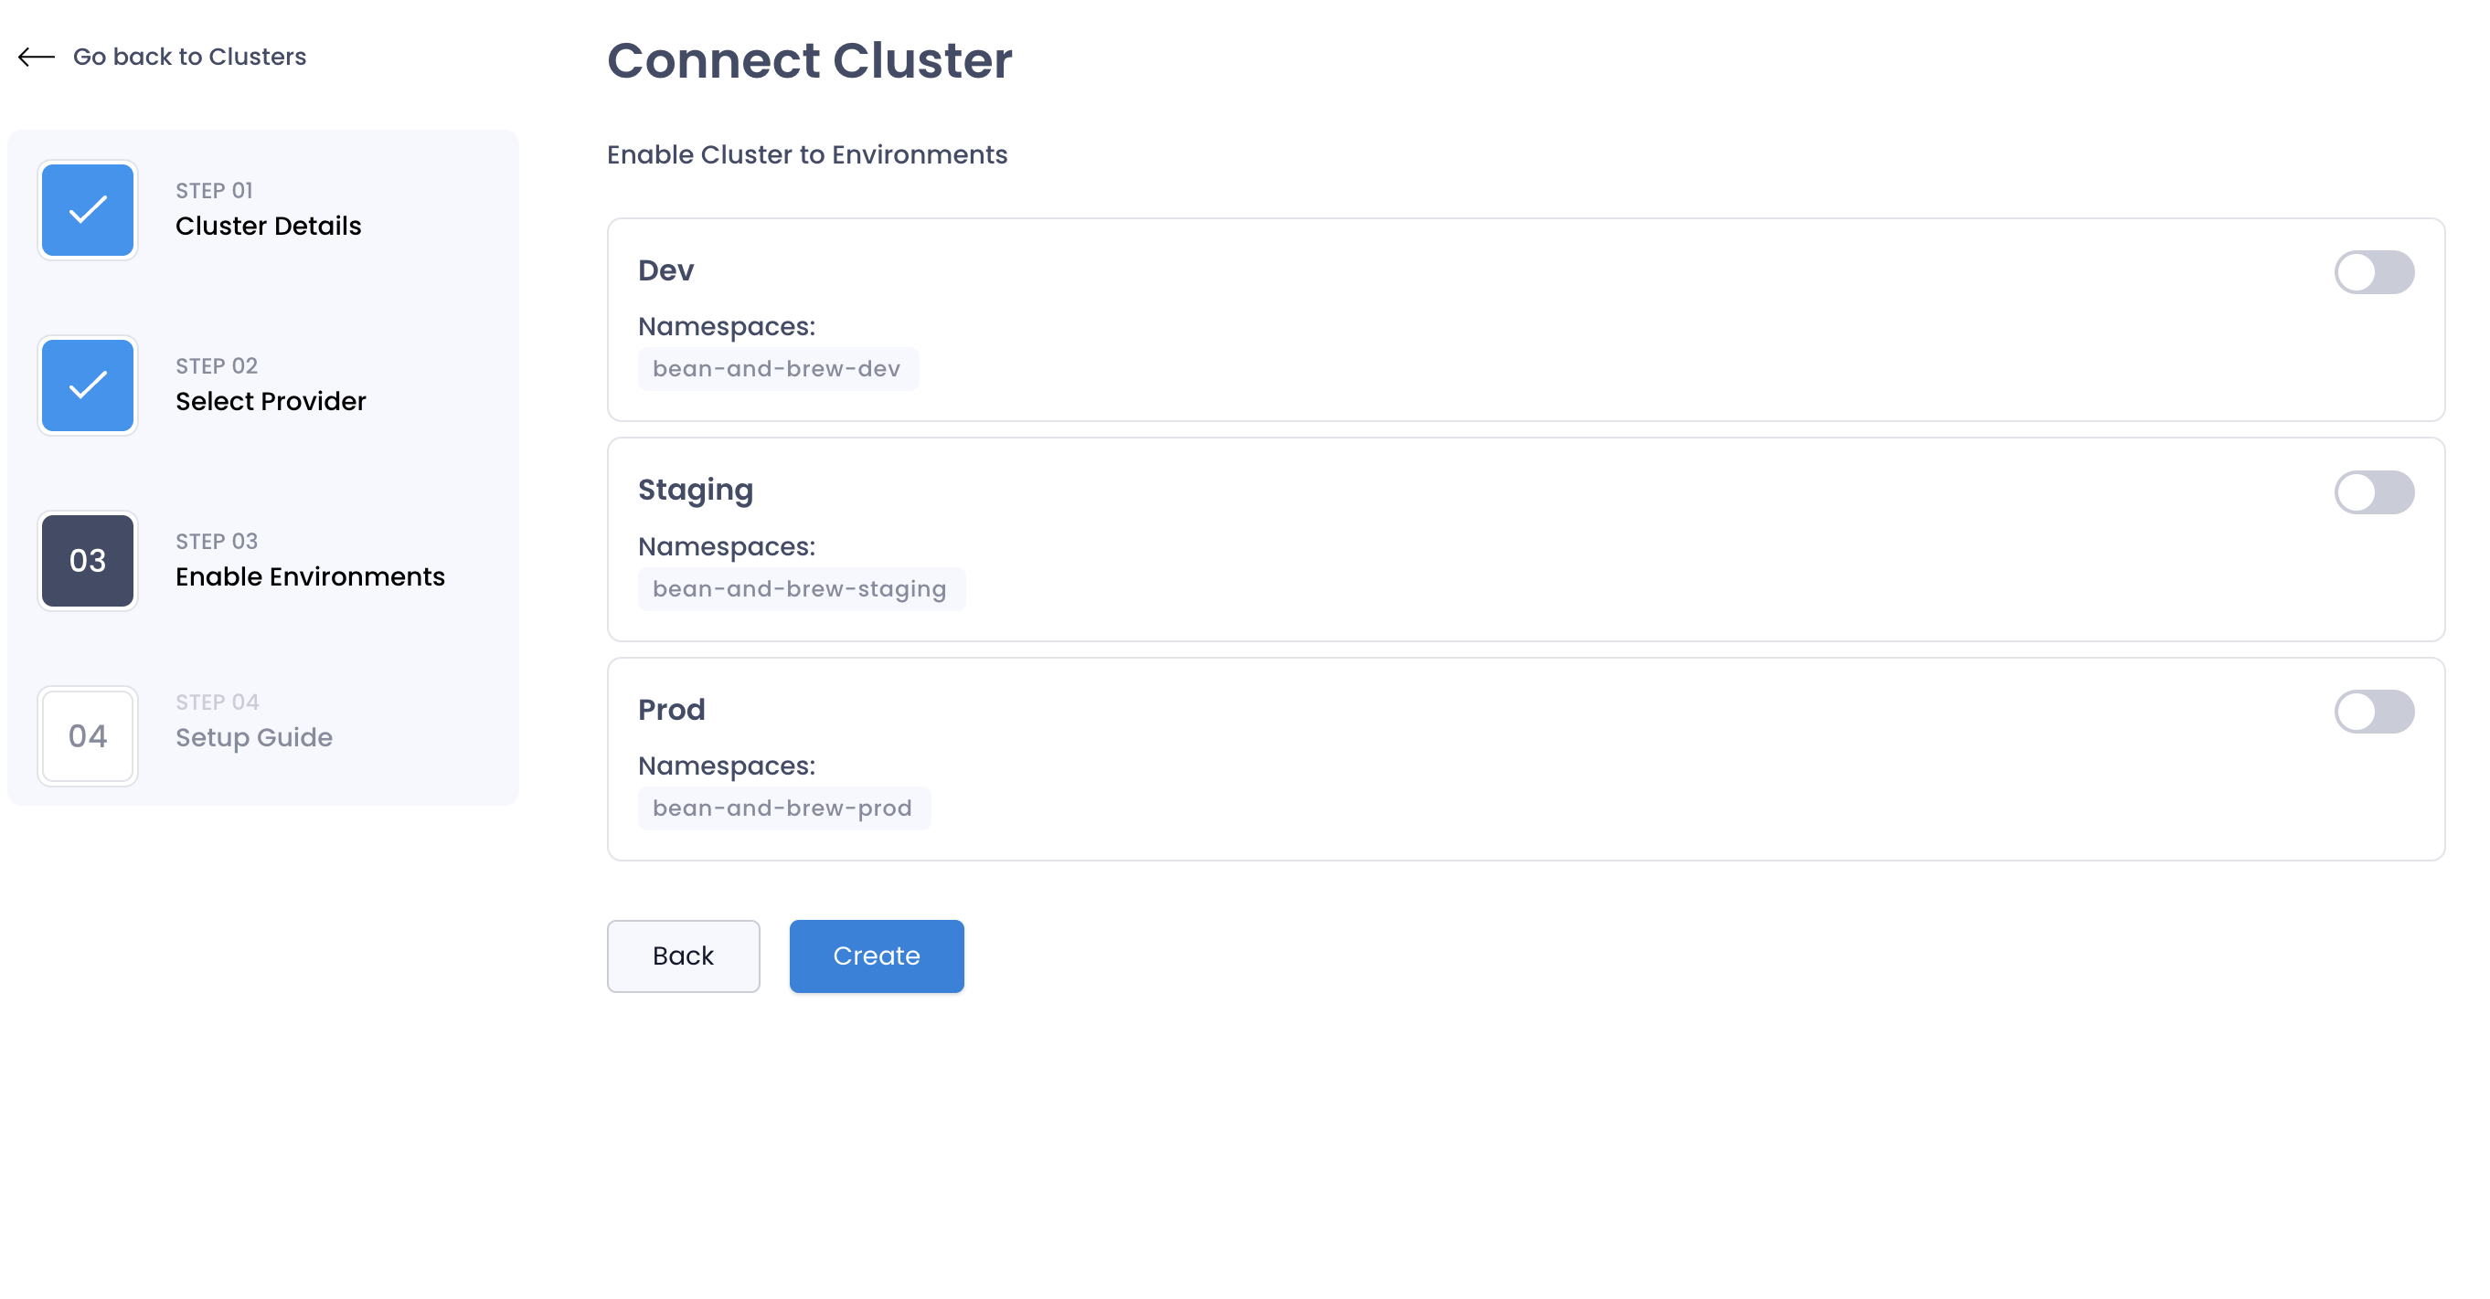Image resolution: width=2490 pixels, height=1299 pixels.
Task: Open the Setup Guide step
Action: 254,738
